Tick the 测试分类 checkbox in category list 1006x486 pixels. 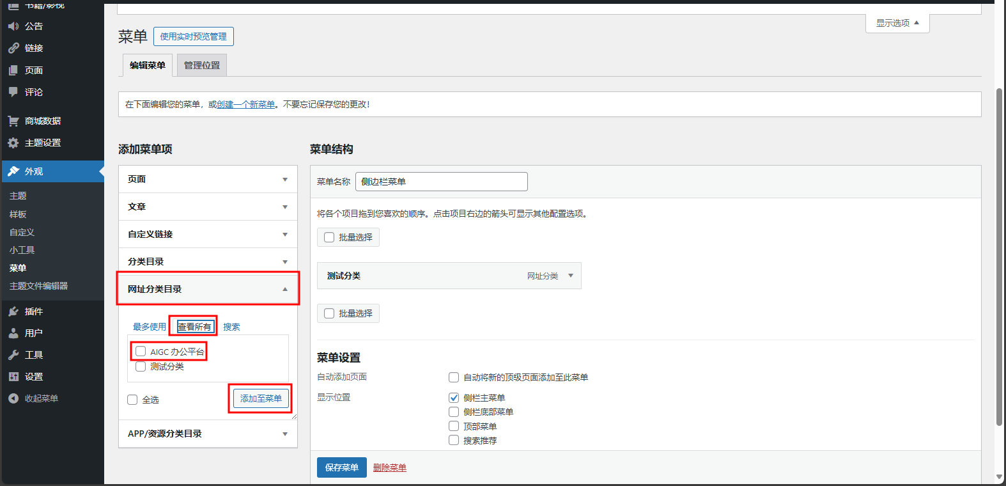pos(141,366)
